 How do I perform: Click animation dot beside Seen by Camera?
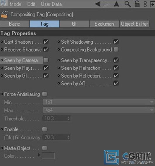pyautogui.click(x=2, y=60)
